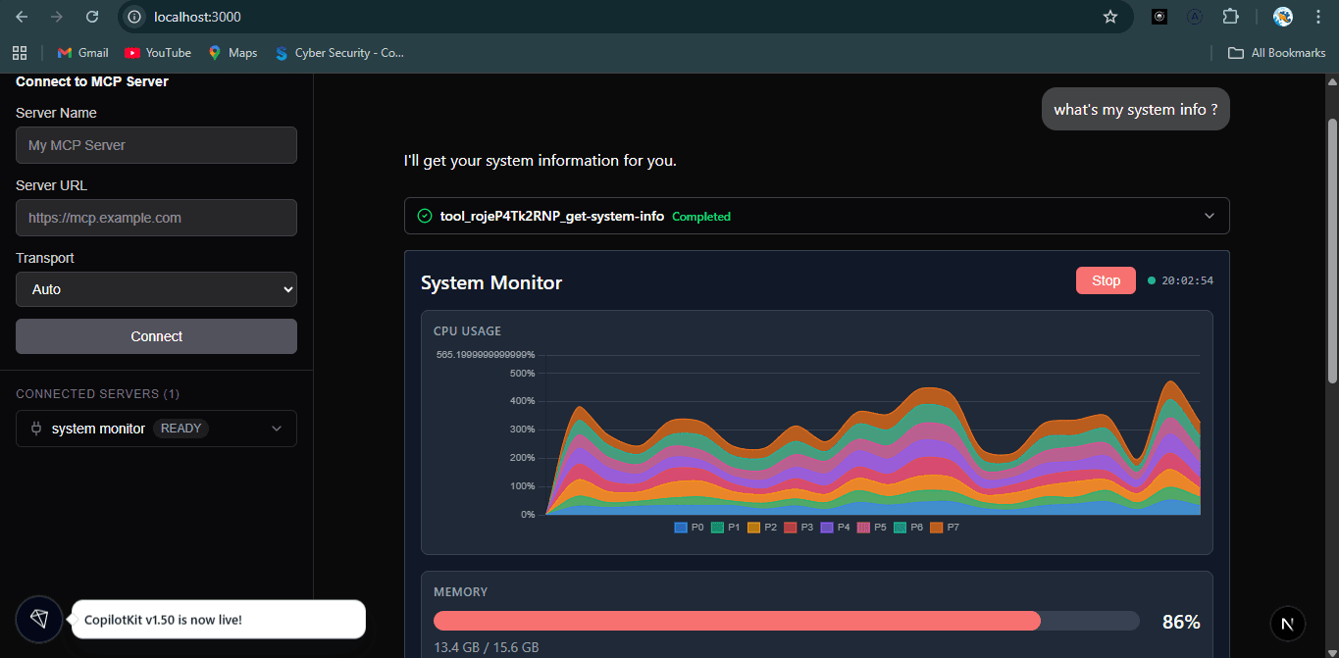This screenshot has height=658, width=1339.
Task: Click the bookmark star in the address bar
Action: pos(1109,17)
